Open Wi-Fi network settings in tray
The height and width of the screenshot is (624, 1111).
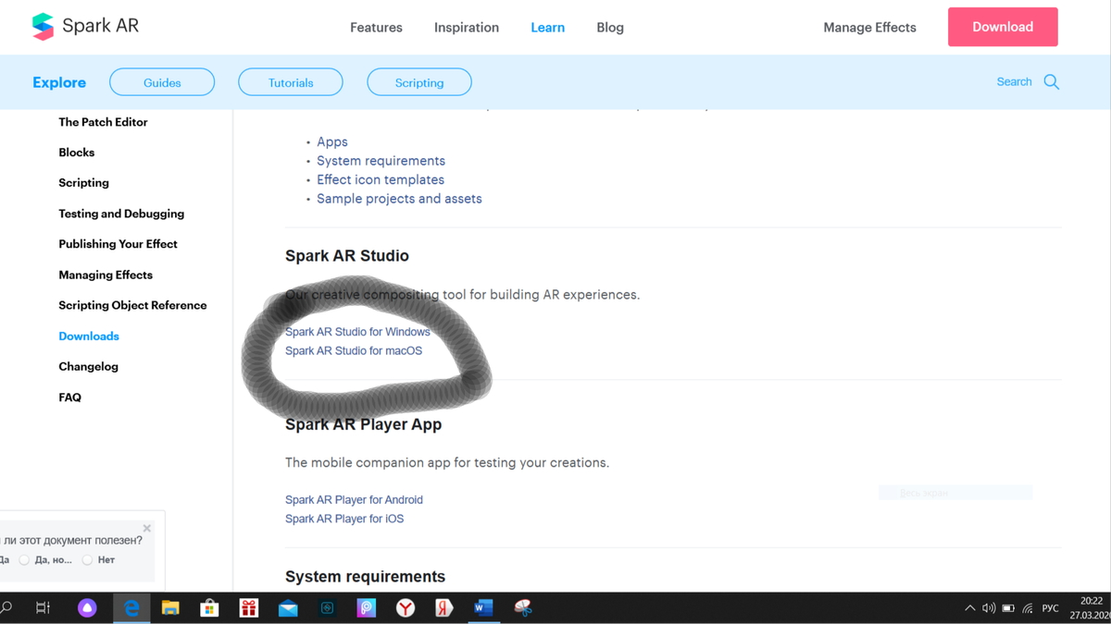point(1028,608)
